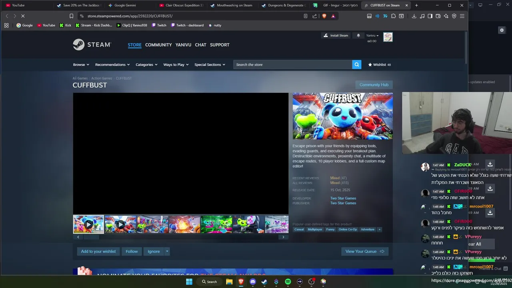
Task: Open Steam app from the taskbar
Action: (264, 282)
